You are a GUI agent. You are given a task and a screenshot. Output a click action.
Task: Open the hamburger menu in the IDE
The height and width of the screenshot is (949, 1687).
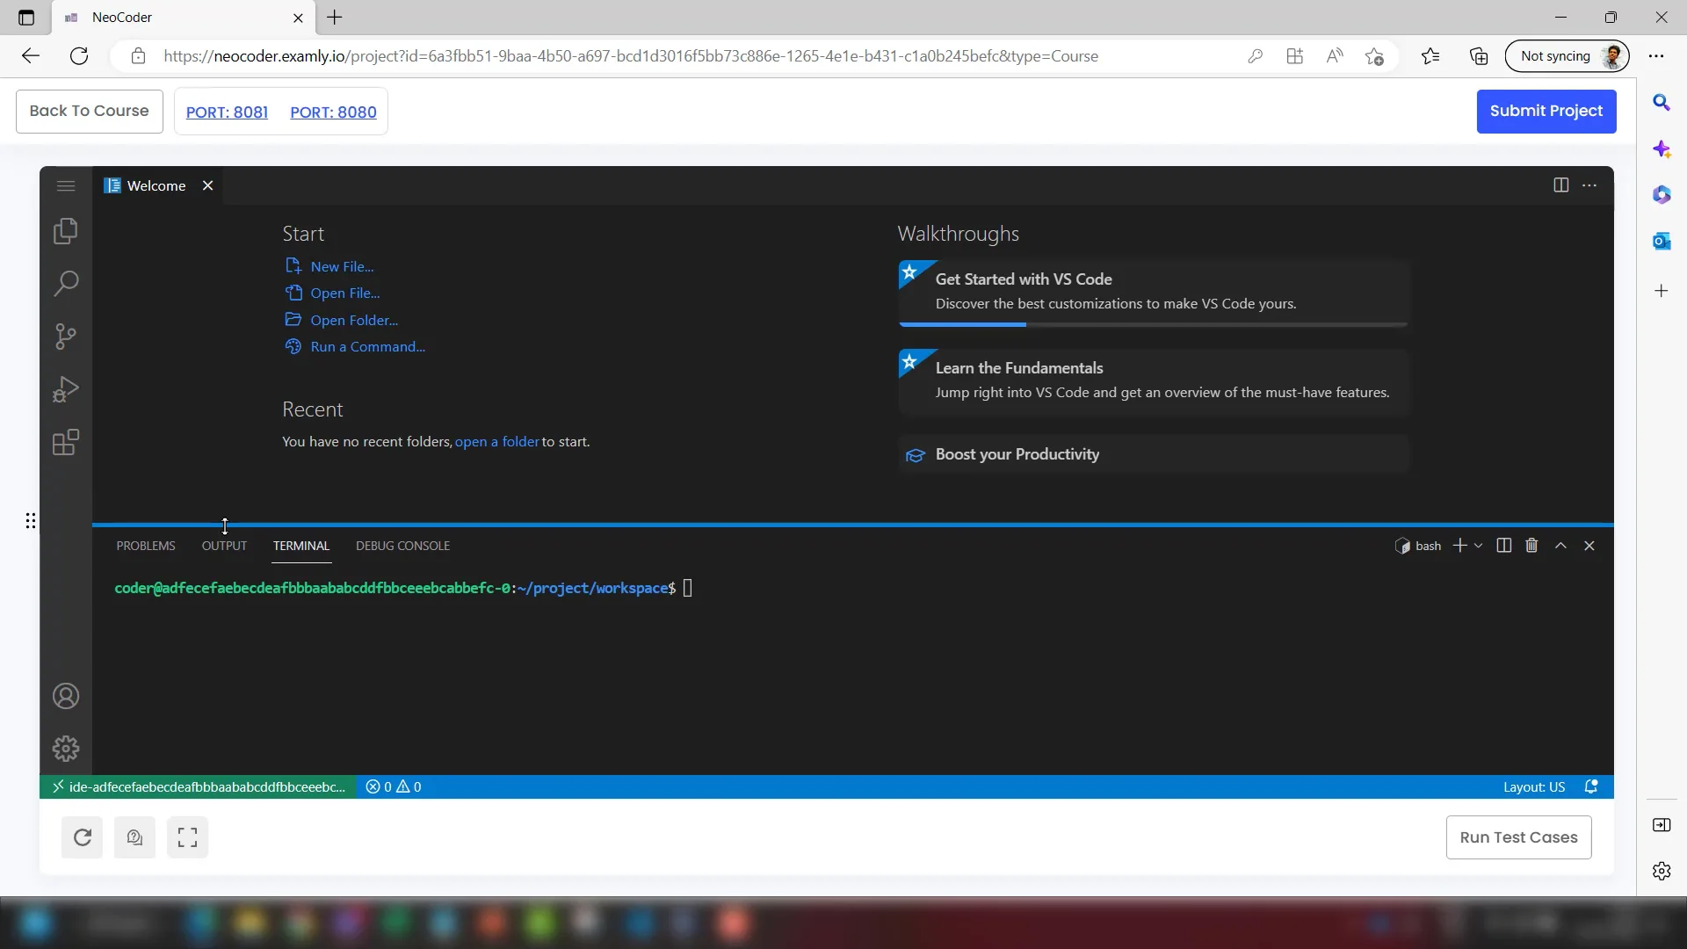point(65,185)
